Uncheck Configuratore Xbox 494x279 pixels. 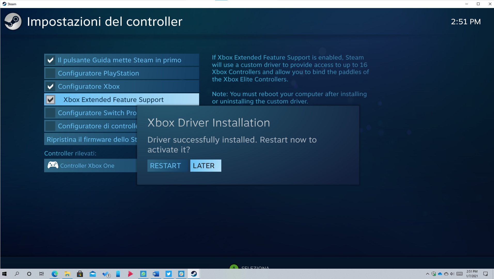[50, 87]
